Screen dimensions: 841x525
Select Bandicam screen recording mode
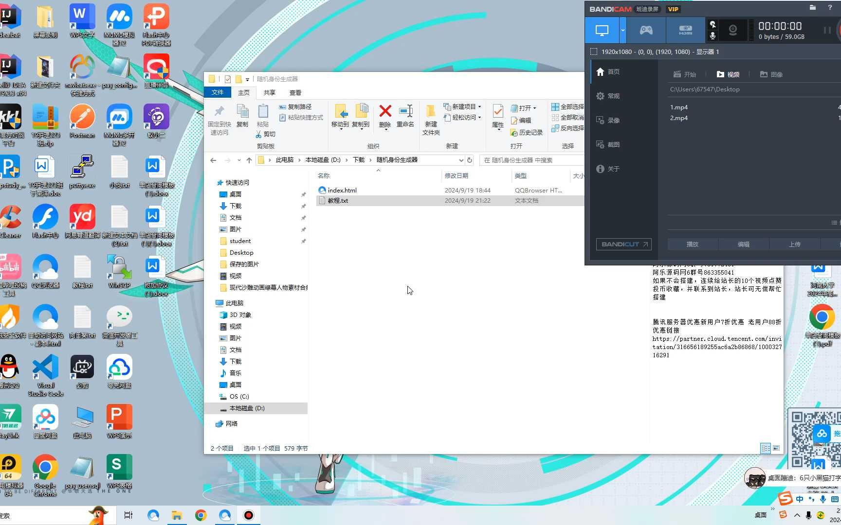[602, 30]
